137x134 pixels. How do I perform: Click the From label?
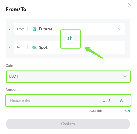(21, 29)
